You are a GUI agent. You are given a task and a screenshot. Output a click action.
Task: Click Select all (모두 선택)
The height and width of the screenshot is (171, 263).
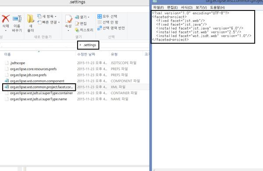(107, 17)
